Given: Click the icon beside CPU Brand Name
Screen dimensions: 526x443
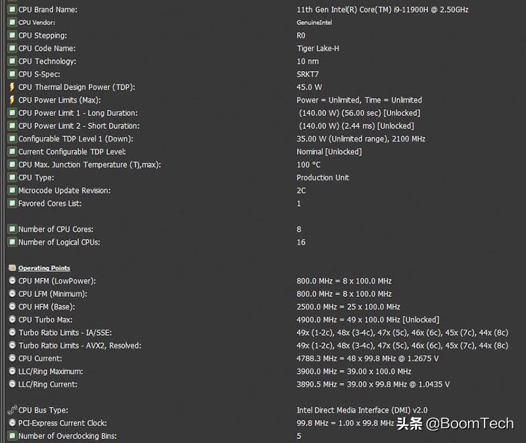Looking at the screenshot, I should point(12,10).
